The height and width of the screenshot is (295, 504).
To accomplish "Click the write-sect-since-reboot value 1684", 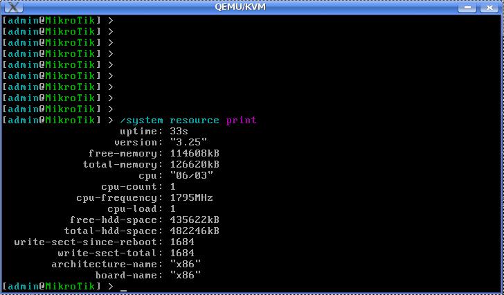I will 182,242.
